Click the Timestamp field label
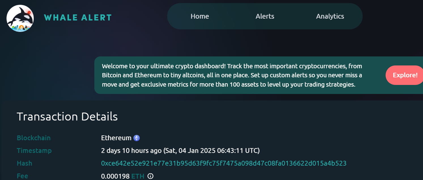Screen dimensions: 423x180 click(34, 151)
